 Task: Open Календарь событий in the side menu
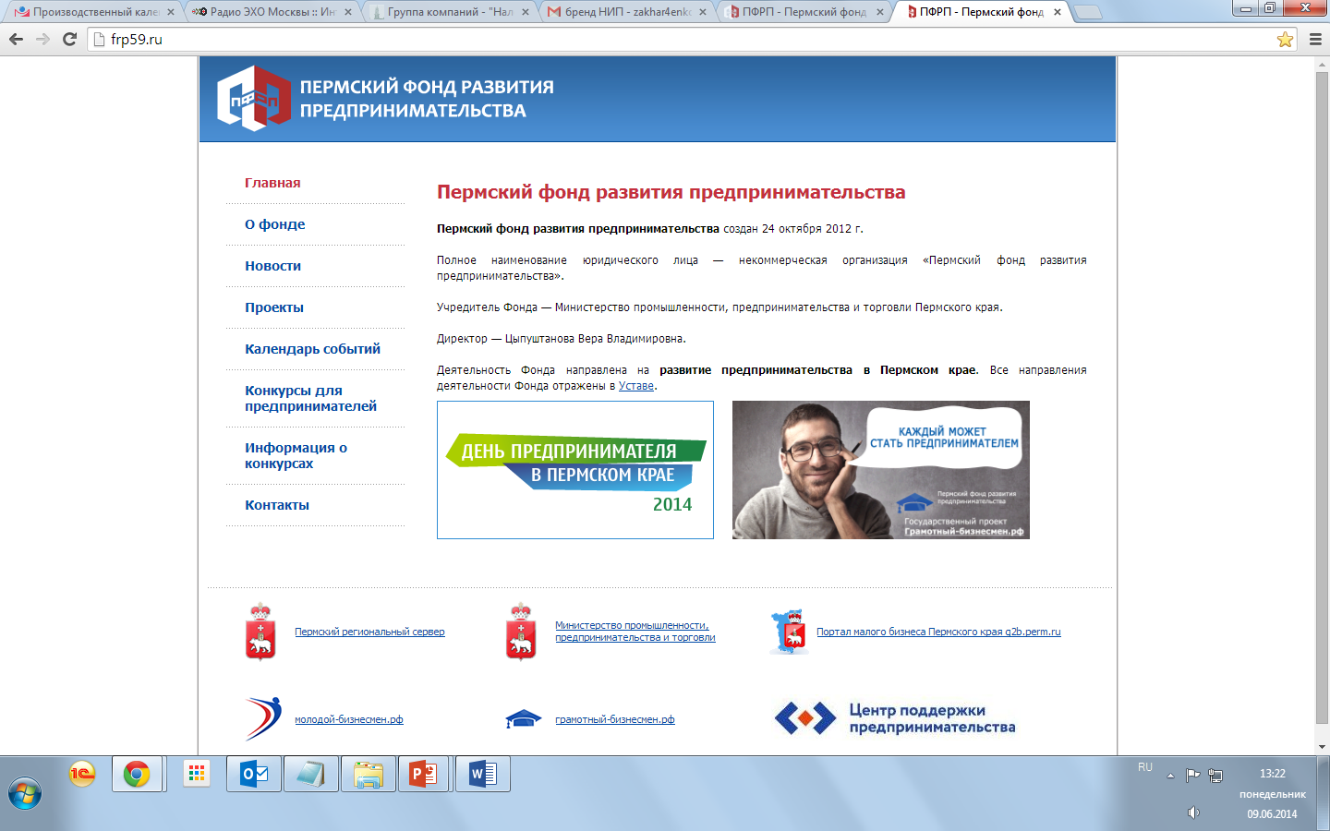pyautogui.click(x=312, y=349)
